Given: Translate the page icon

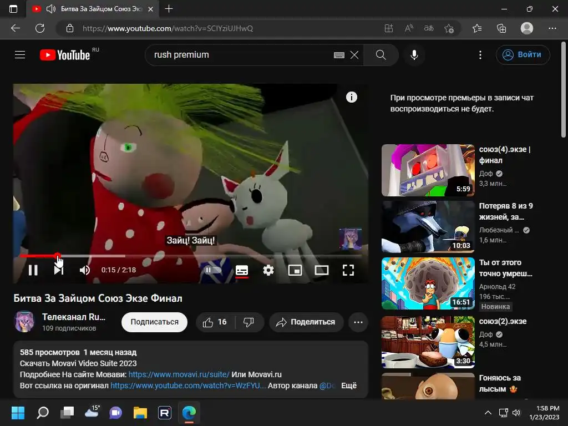Looking at the screenshot, I should 429,28.
